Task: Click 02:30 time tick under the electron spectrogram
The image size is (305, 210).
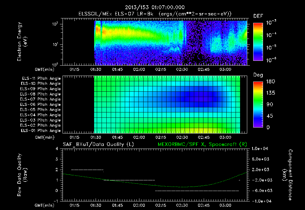Action: 182,69
